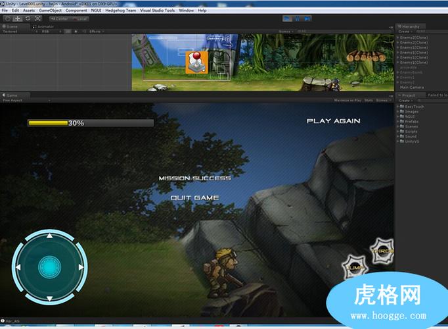This screenshot has height=329, width=448.
Task: Click QUIT GAME text in game view
Action: pyautogui.click(x=194, y=197)
